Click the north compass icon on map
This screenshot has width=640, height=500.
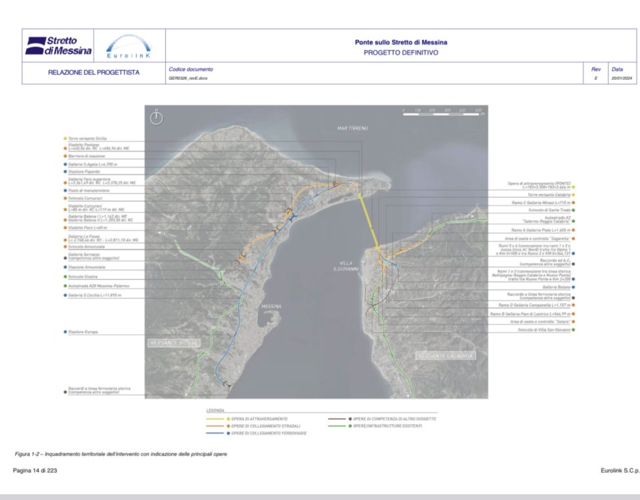click(157, 117)
